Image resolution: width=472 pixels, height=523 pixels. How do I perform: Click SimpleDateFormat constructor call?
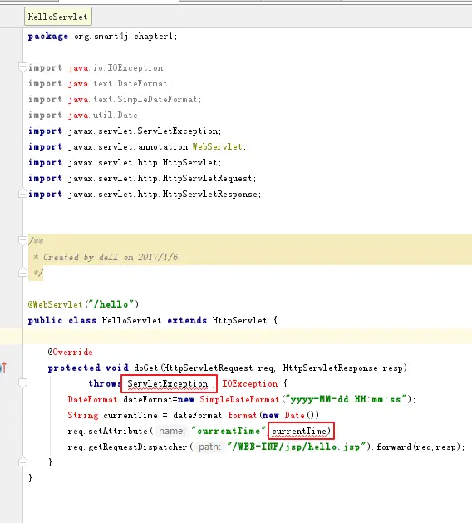[x=239, y=399]
